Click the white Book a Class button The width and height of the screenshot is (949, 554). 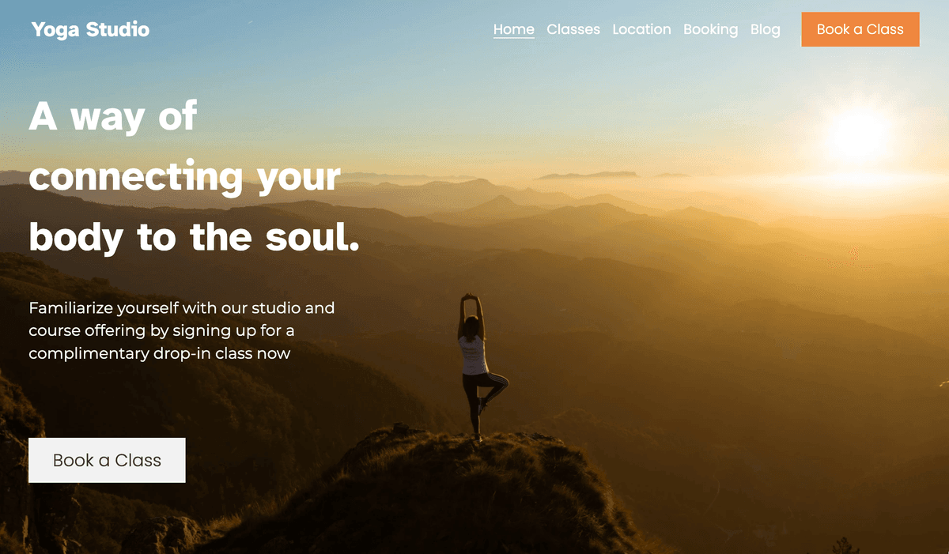pos(107,460)
